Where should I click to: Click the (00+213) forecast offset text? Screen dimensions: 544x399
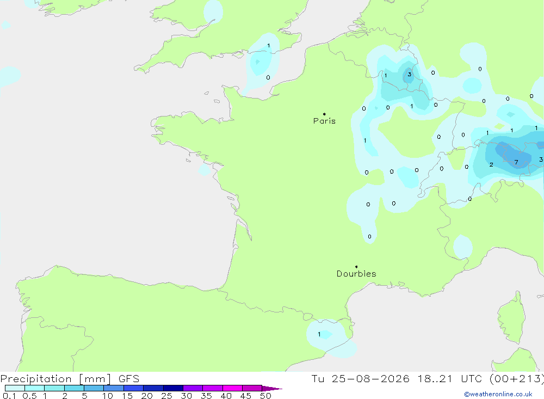point(517,378)
